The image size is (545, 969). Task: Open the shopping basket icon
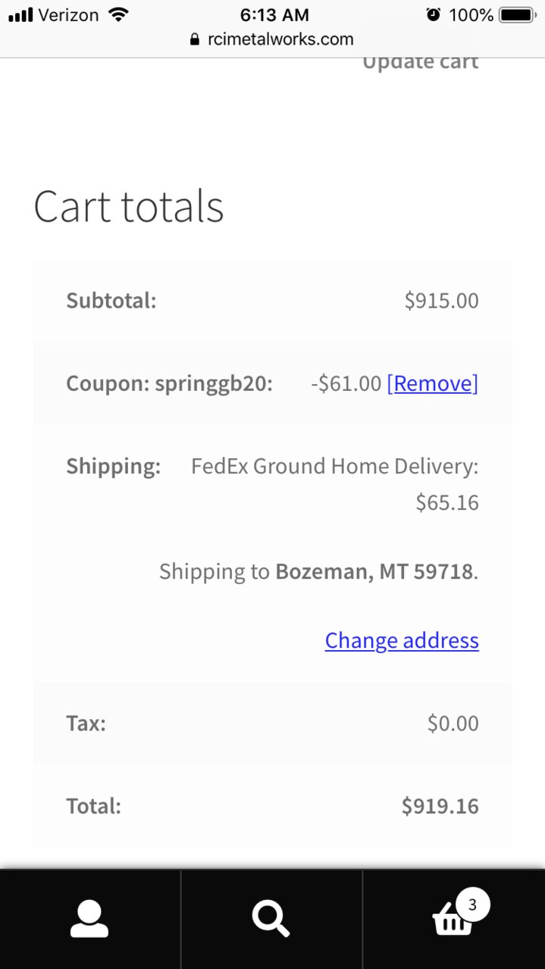click(453, 921)
